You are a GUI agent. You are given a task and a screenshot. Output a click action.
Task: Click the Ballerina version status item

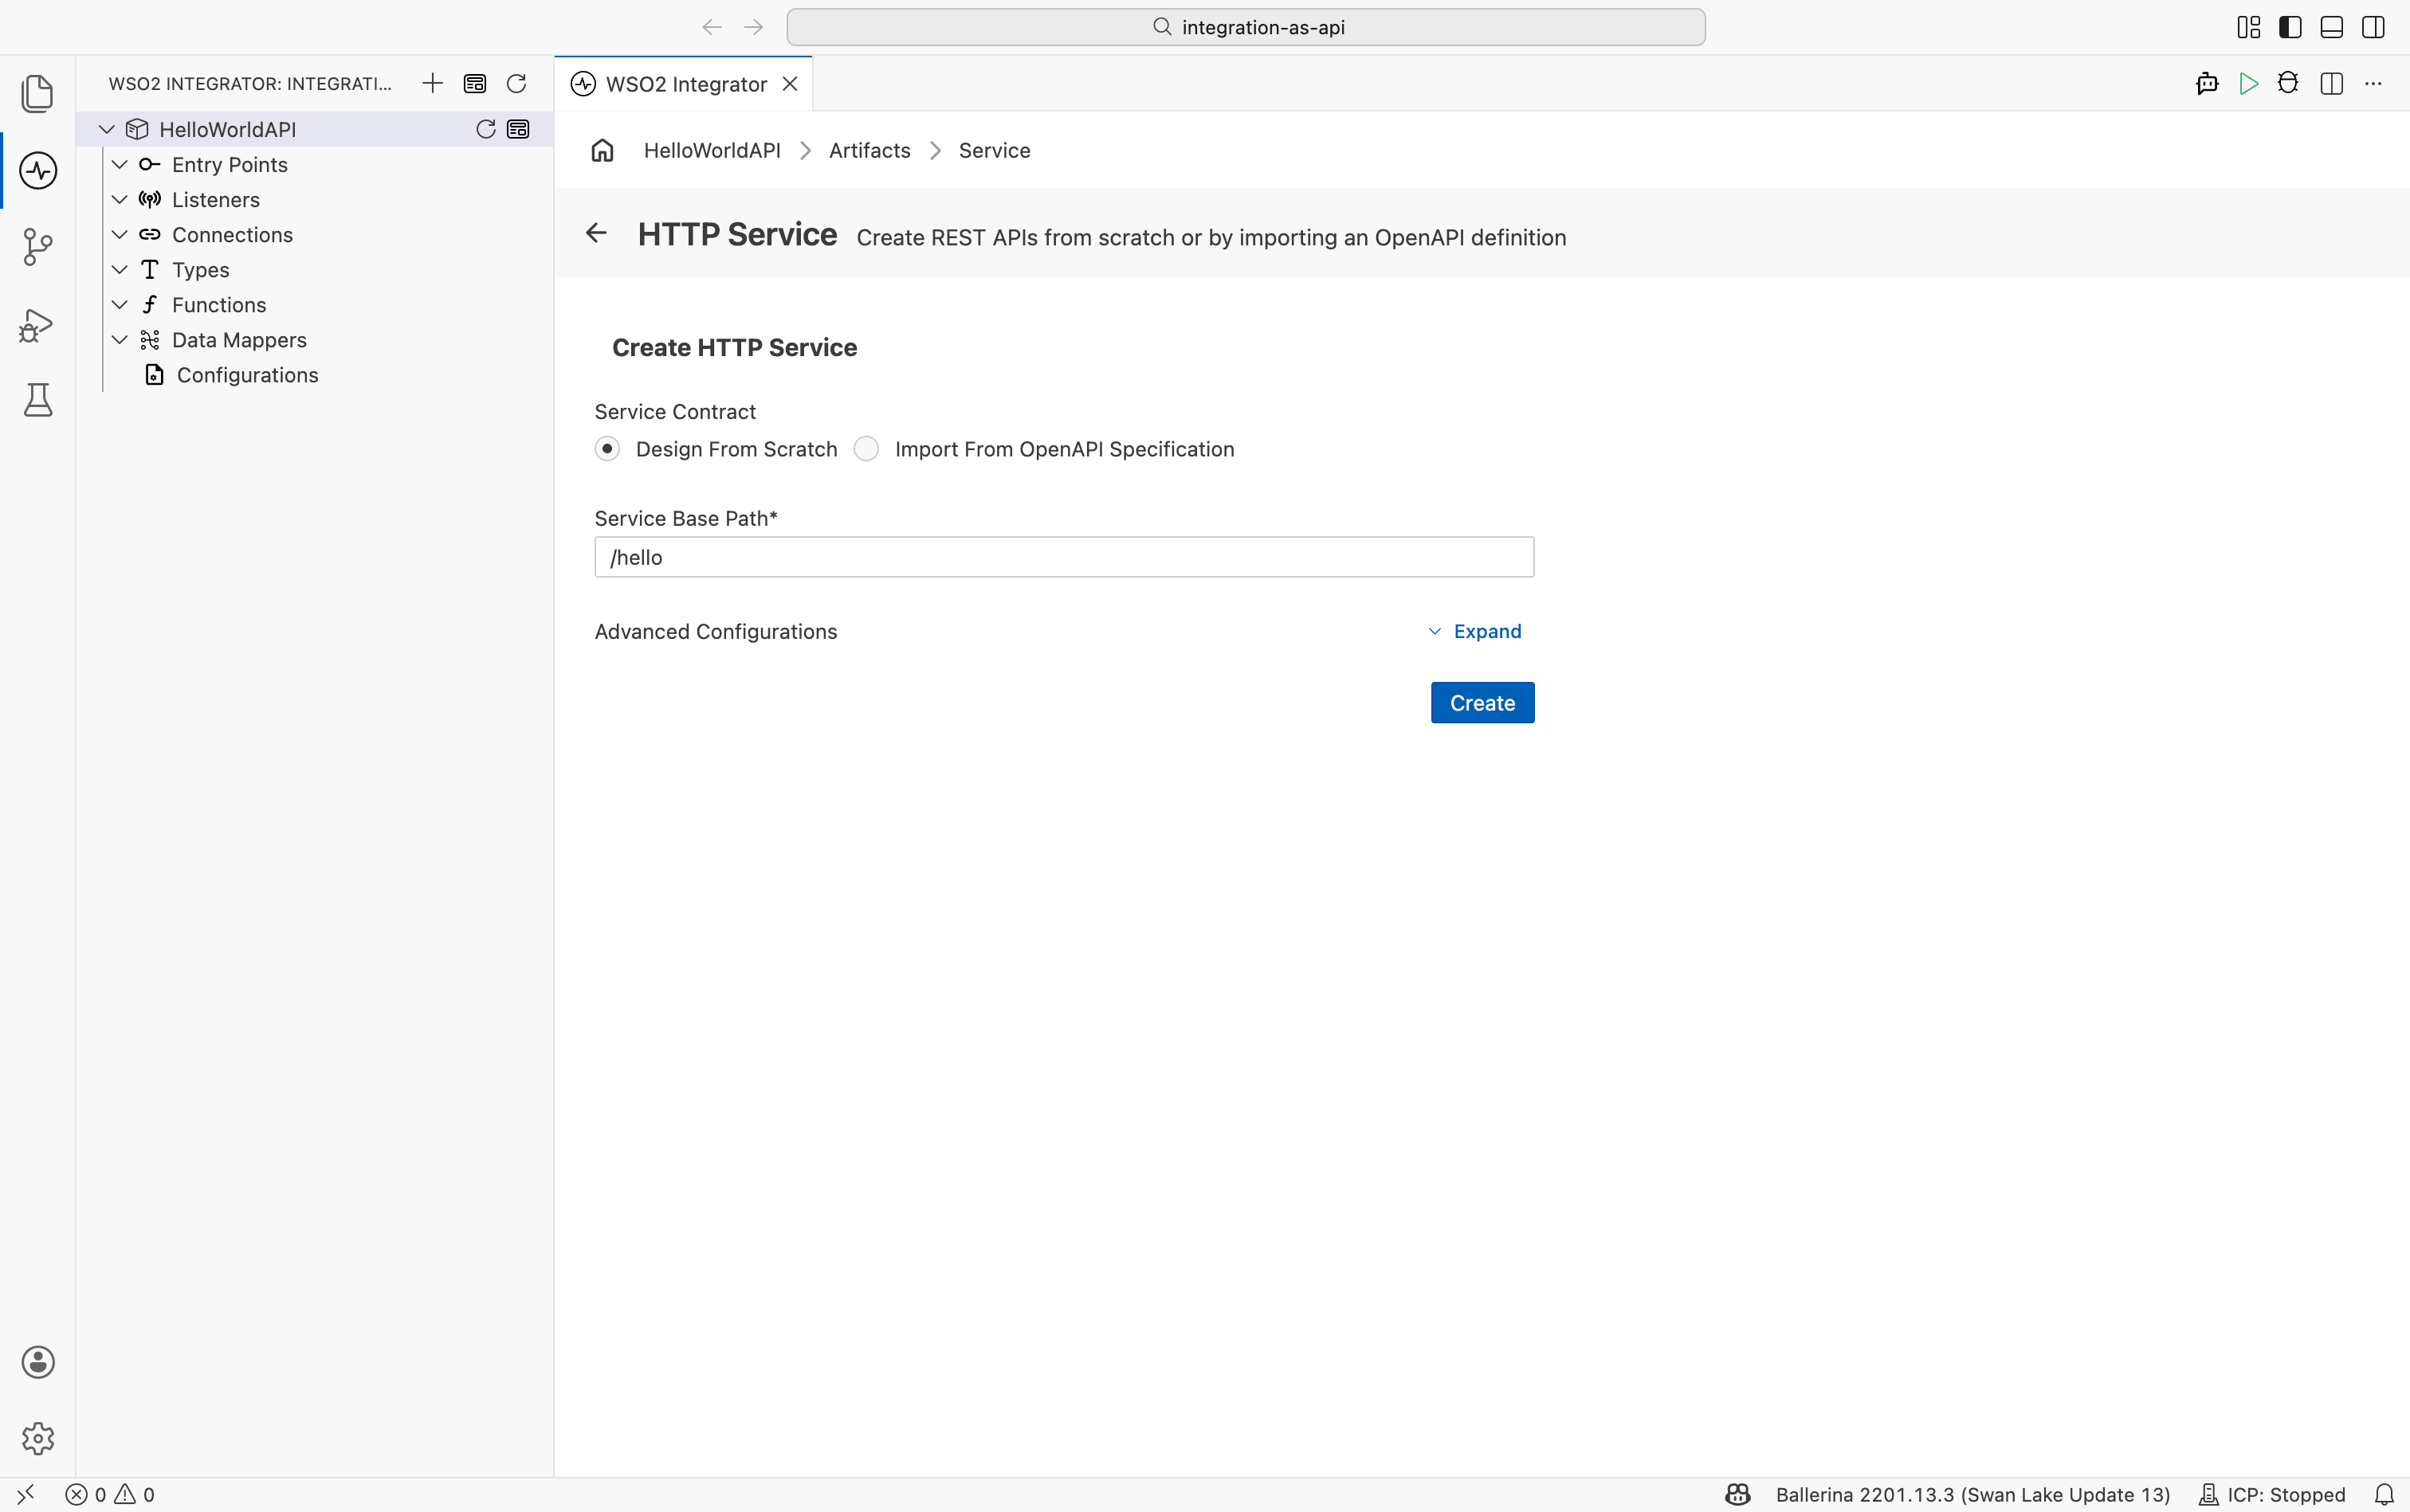pos(1972,1494)
